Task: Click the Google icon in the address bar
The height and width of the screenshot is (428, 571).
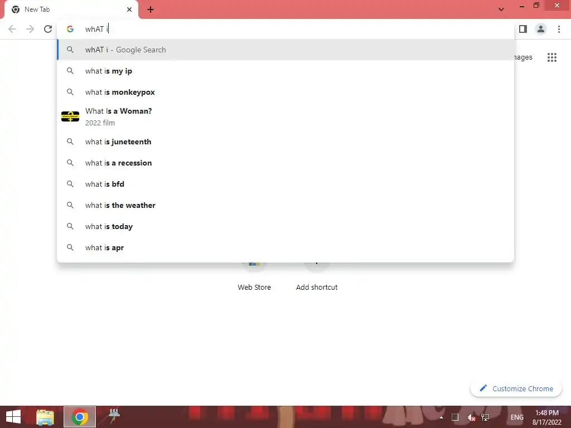Action: coord(70,29)
